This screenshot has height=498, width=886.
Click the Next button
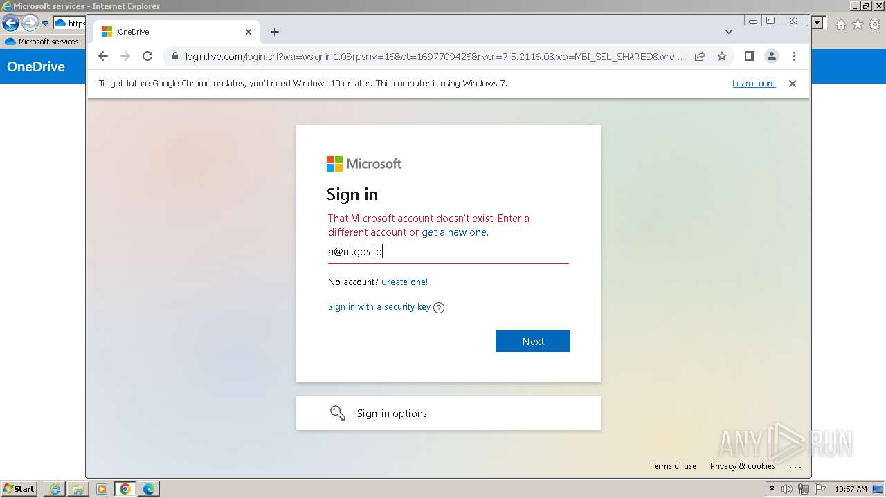coord(533,341)
